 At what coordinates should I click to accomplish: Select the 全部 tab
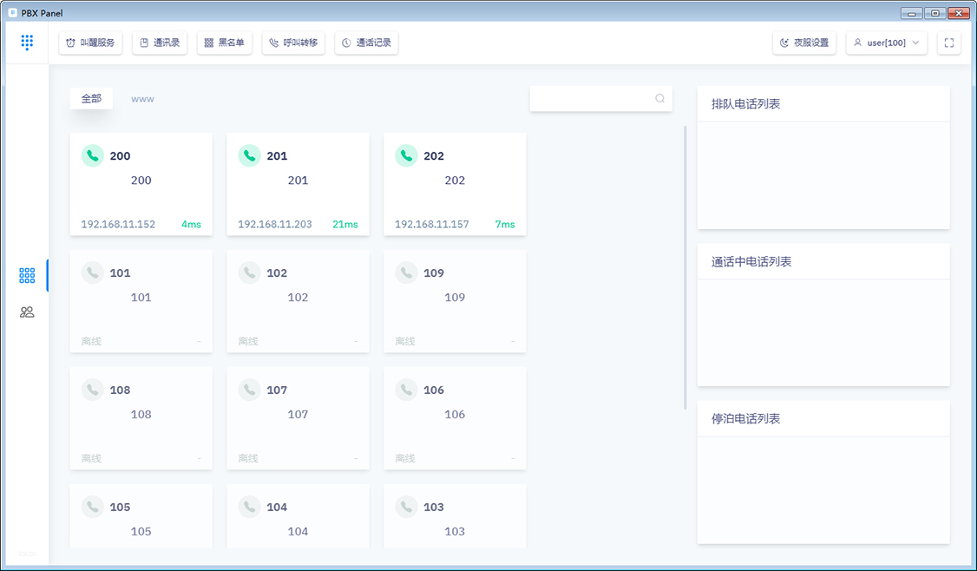pyautogui.click(x=91, y=98)
